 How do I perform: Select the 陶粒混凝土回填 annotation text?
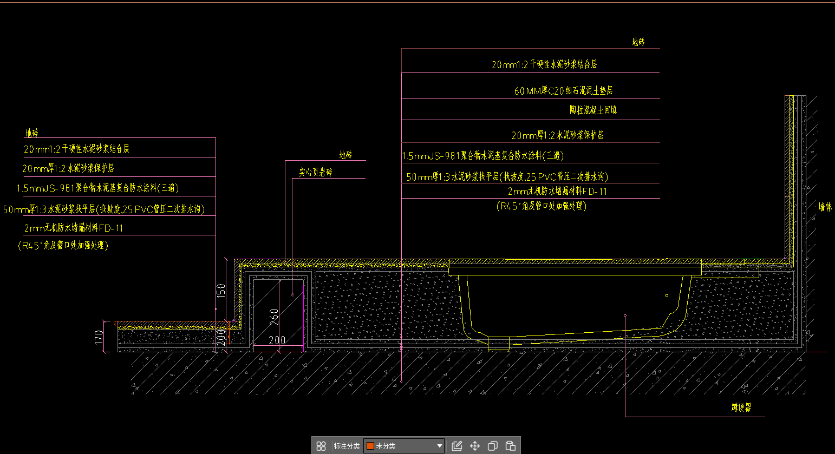[593, 110]
